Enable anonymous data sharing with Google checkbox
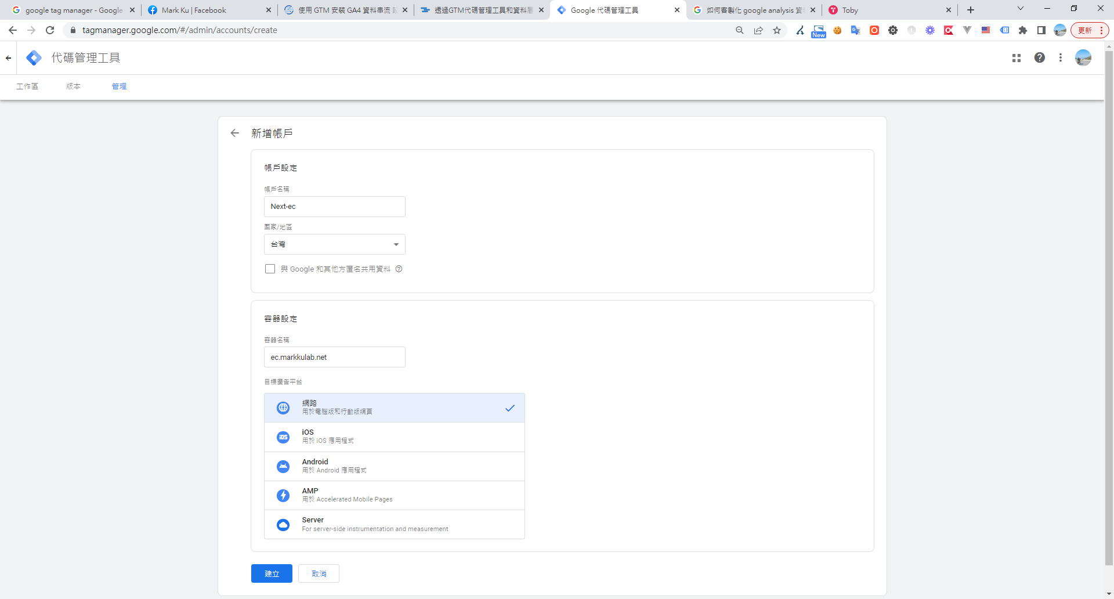 click(270, 269)
